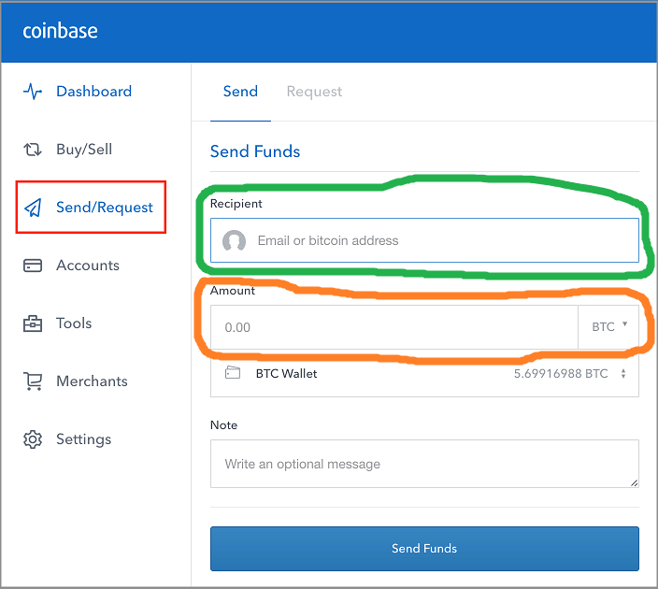
Task: Switch to the Request tab
Action: click(314, 92)
